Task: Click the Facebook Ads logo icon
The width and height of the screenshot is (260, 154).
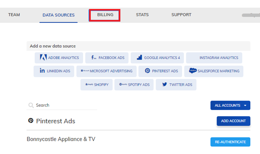Action: (94, 57)
